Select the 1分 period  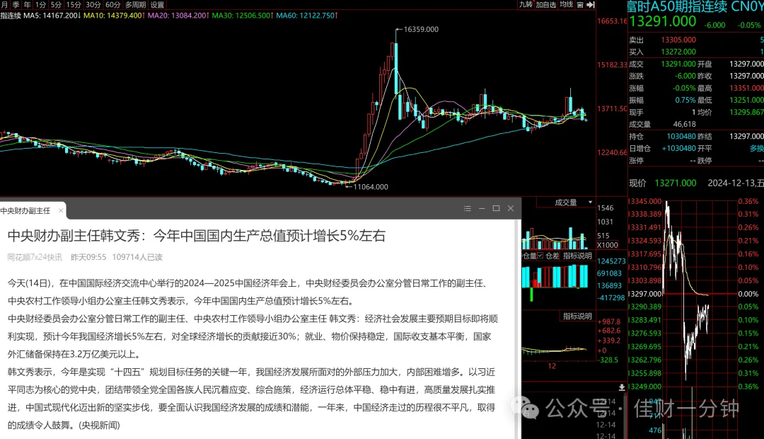[x=40, y=4]
